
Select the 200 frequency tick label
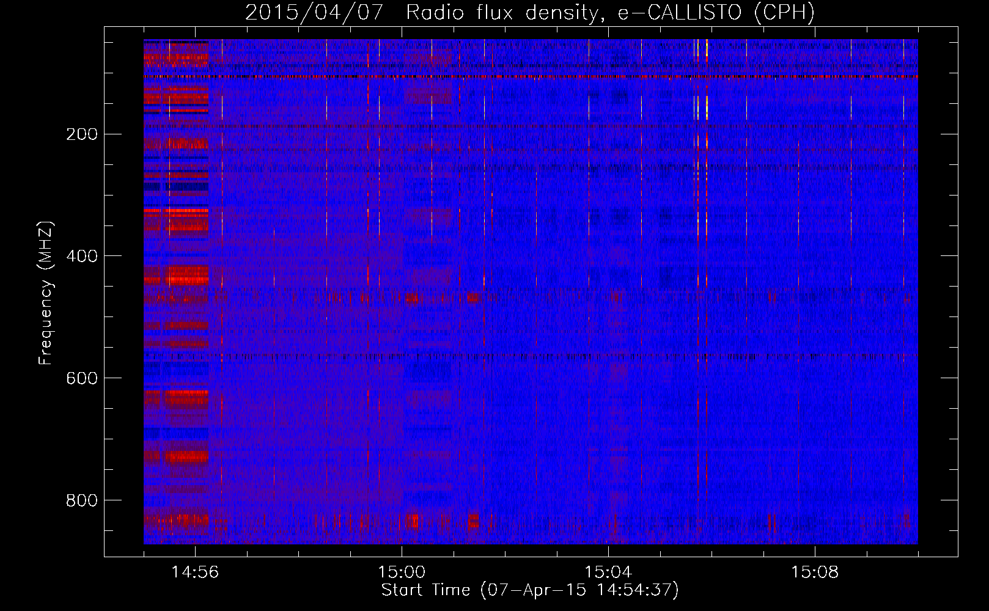pos(82,134)
